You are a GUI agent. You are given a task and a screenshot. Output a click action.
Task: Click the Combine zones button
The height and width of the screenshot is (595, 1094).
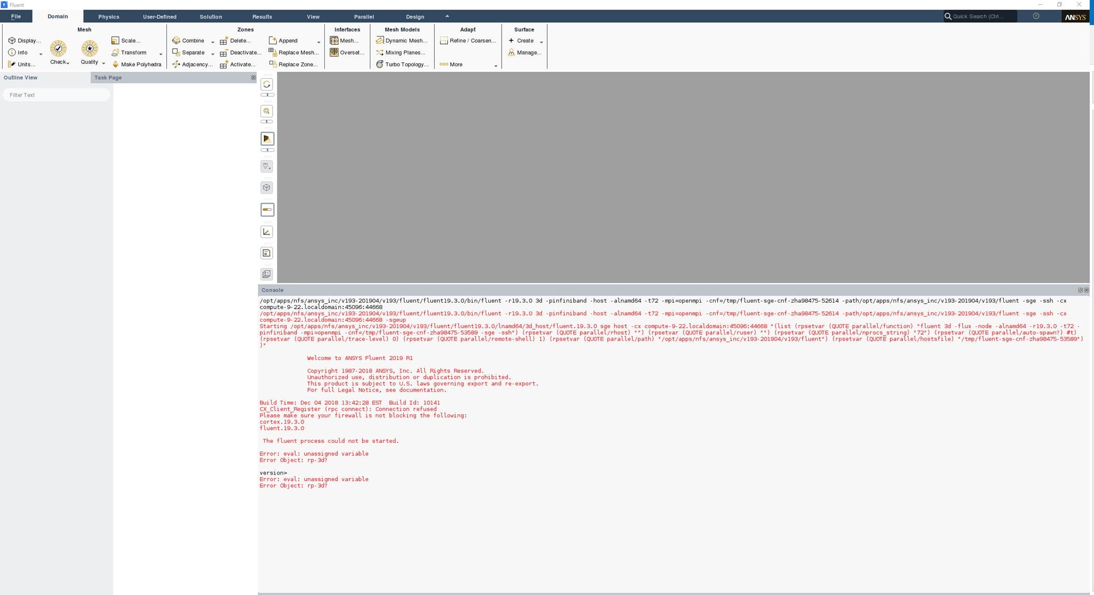point(189,40)
